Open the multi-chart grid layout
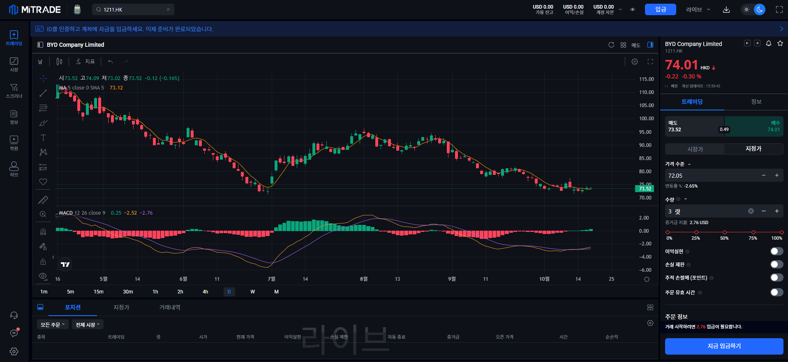 point(623,45)
